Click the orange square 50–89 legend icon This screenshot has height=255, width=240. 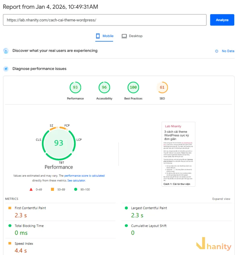[x=52, y=189]
